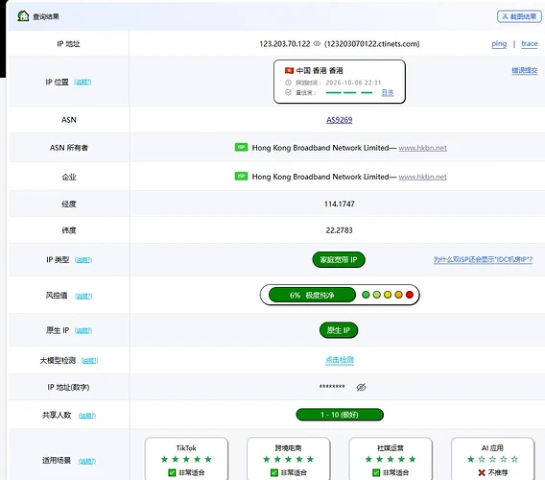Open the AS9269 ASN link
Image resolution: width=545 pixels, height=480 pixels.
click(340, 120)
